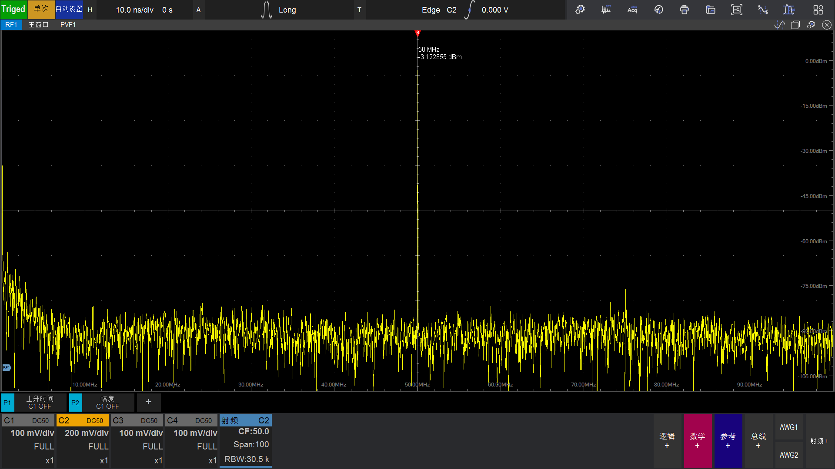835x469 pixels.
Task: Toggle channel C2 header
Action: (83, 420)
